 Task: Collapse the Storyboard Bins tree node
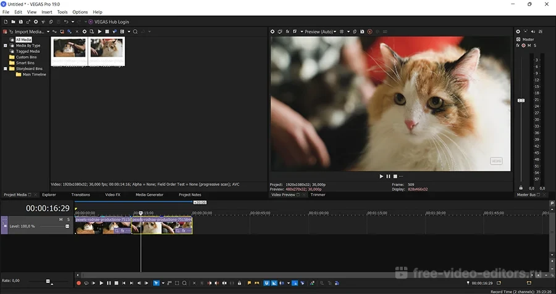pyautogui.click(x=5, y=68)
